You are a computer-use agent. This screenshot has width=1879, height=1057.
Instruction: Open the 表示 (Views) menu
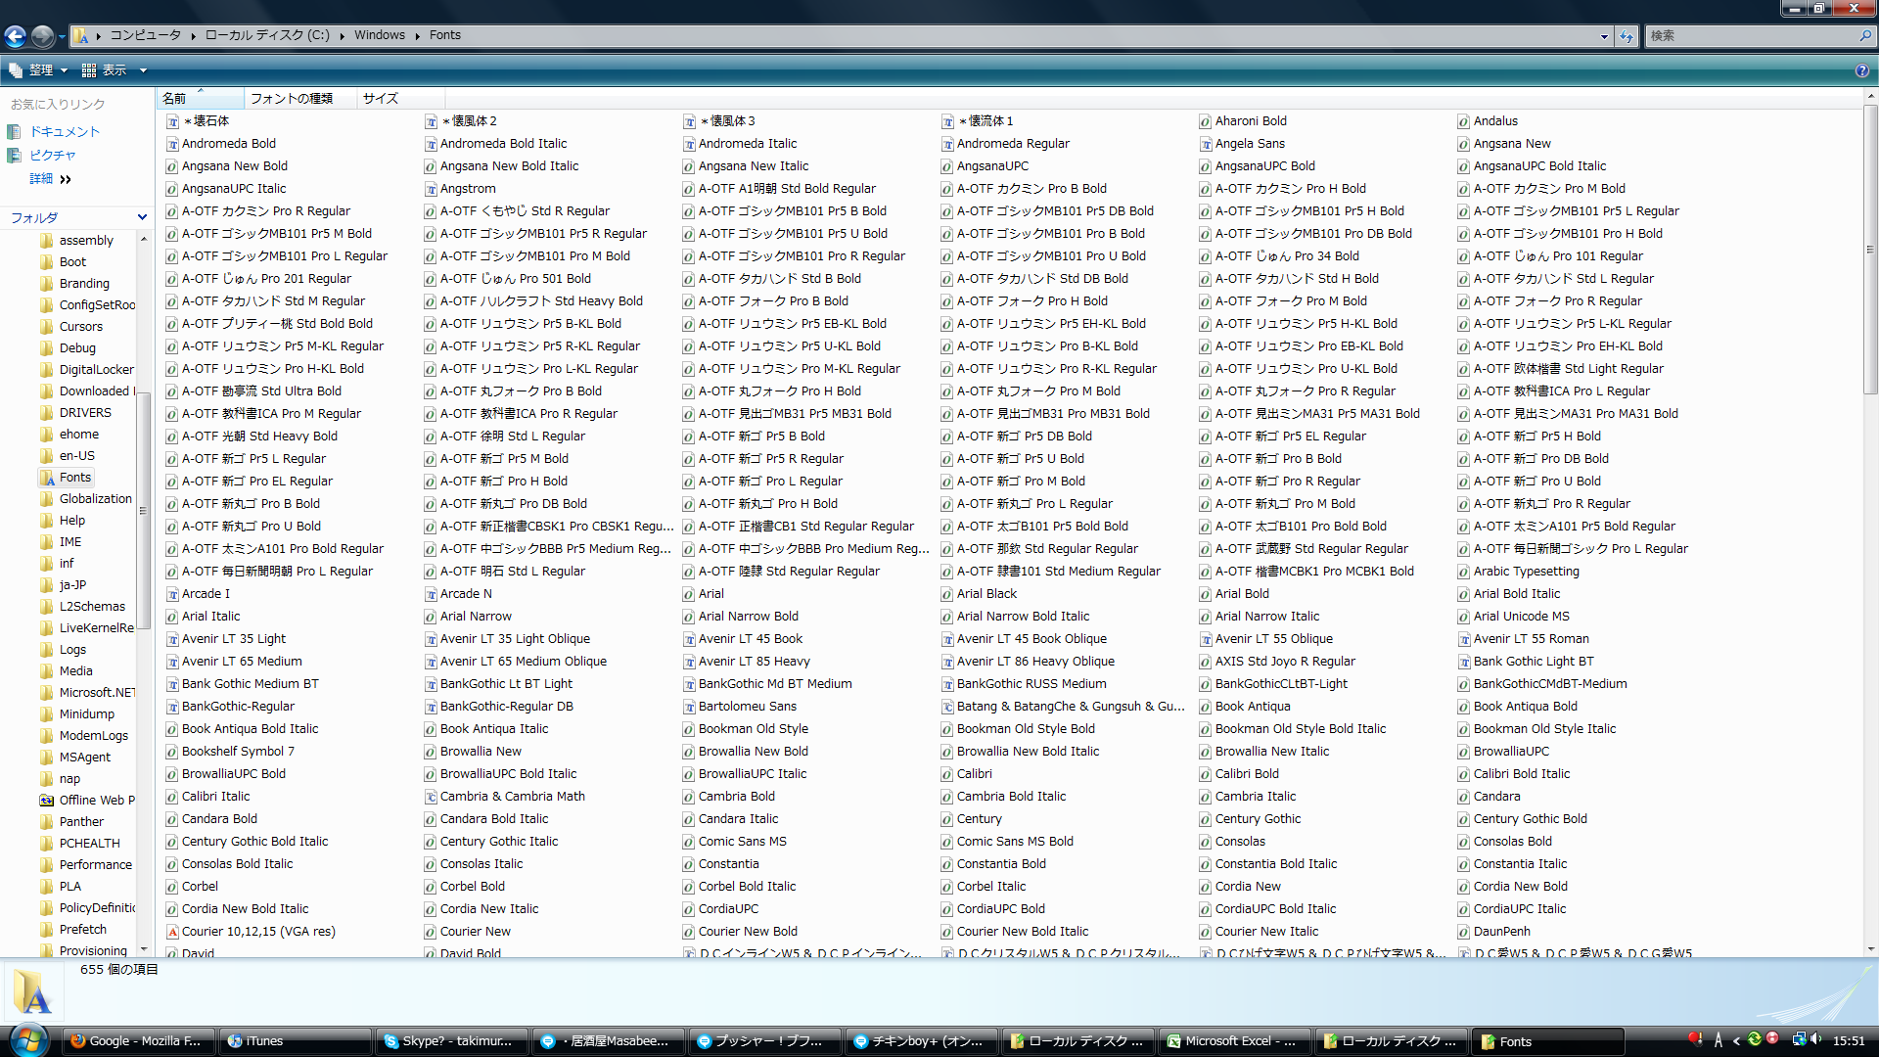pyautogui.click(x=105, y=70)
